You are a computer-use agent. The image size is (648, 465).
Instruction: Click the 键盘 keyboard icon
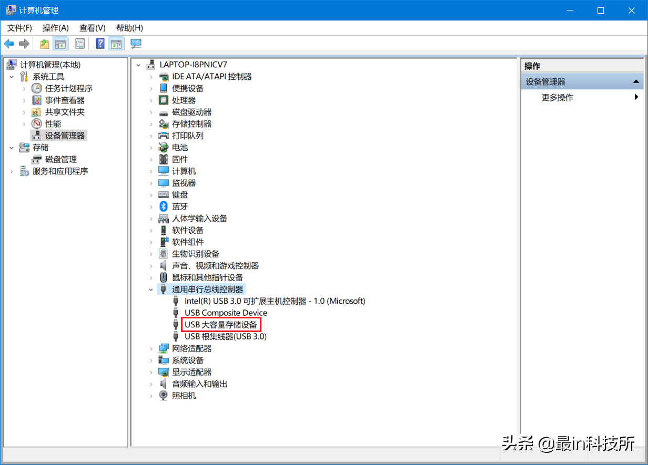(164, 195)
